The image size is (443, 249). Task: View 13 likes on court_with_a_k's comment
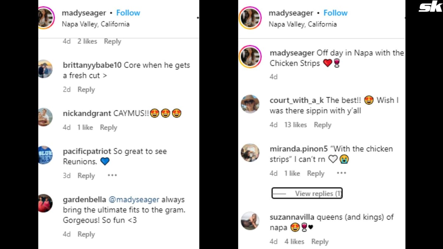pos(295,125)
